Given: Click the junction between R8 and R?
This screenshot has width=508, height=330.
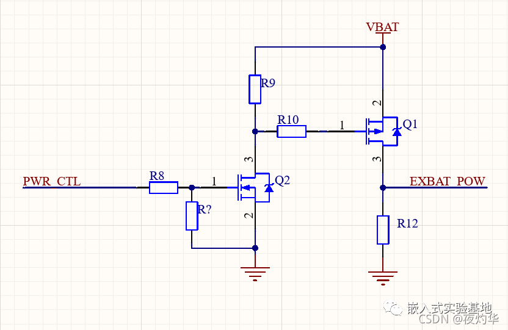Looking at the screenshot, I should pyautogui.click(x=192, y=188).
